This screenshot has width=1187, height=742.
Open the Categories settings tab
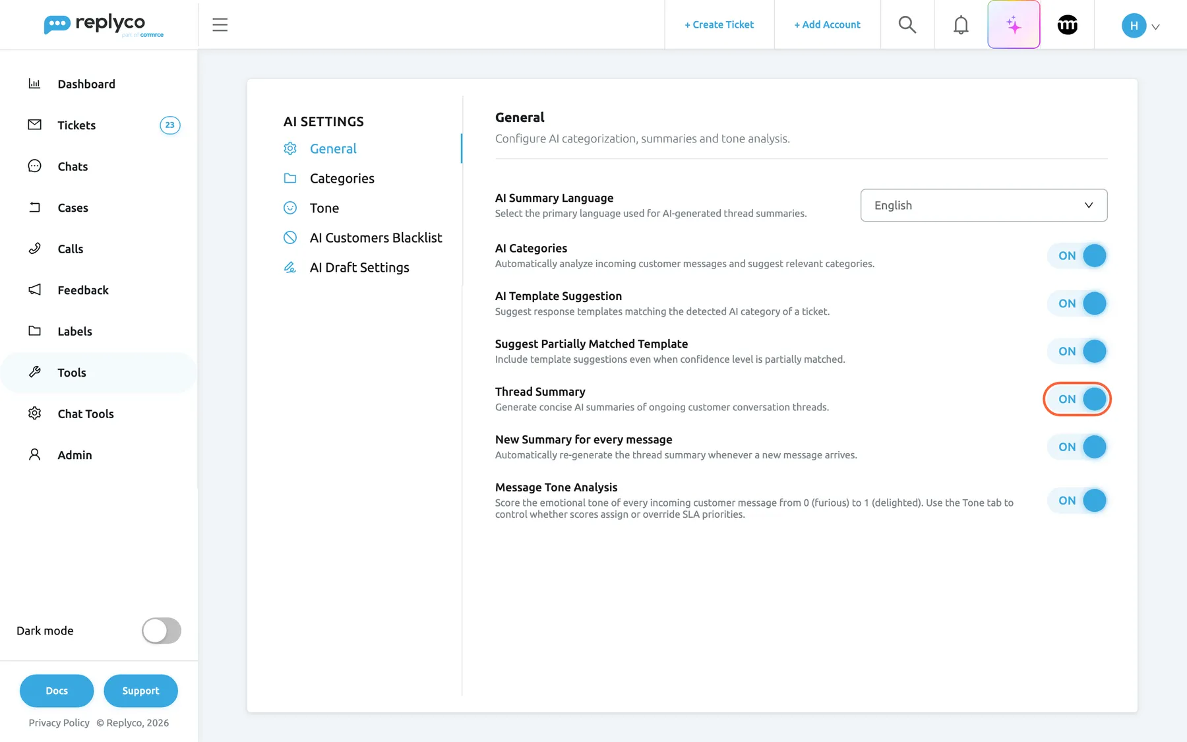tap(342, 178)
